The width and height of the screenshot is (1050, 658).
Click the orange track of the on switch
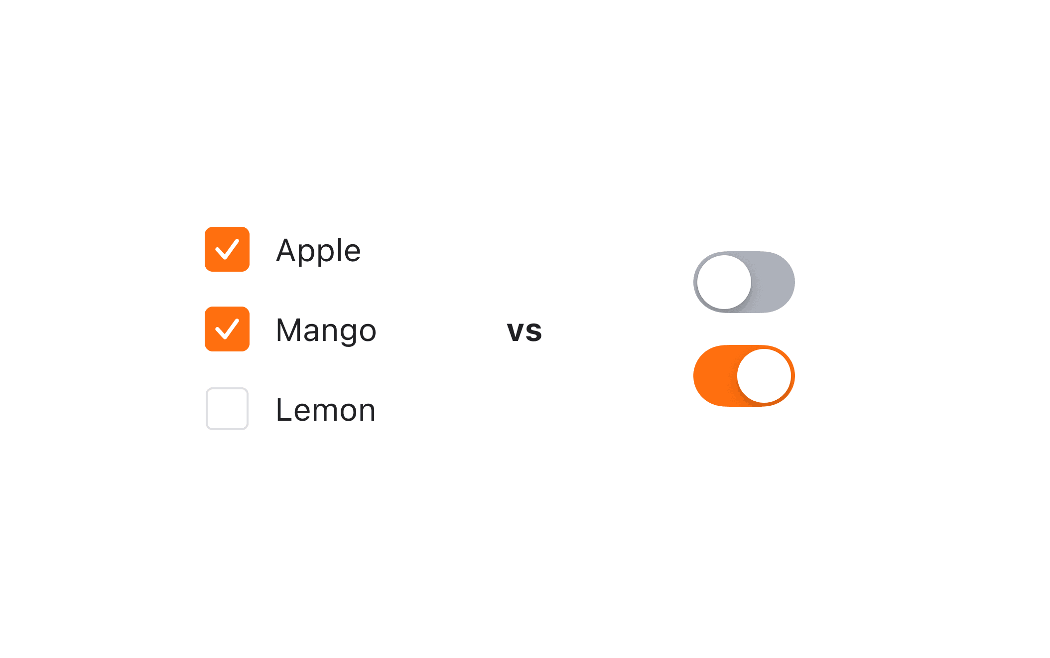click(714, 376)
